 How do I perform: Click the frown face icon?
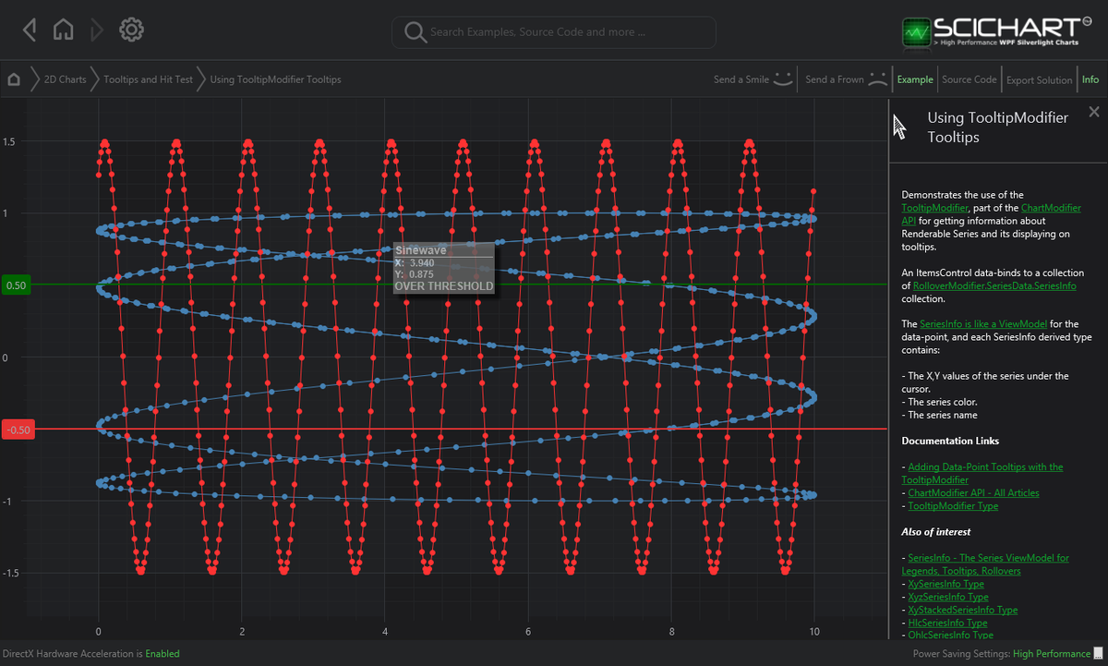pyautogui.click(x=878, y=79)
